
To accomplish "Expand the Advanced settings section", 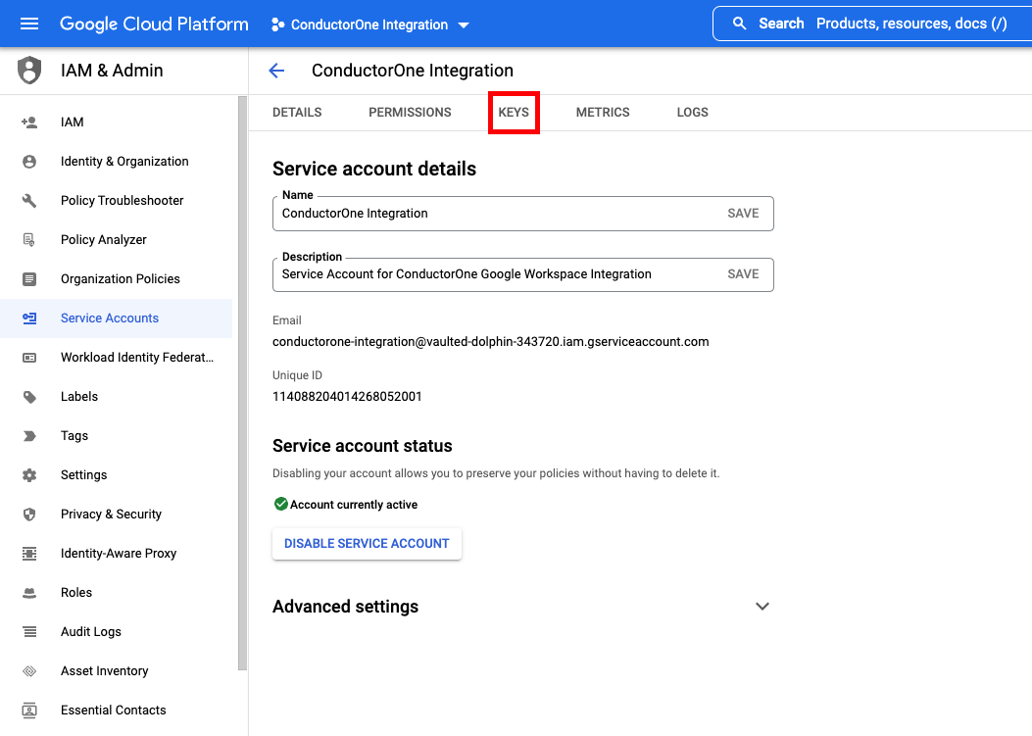I will [x=762, y=606].
